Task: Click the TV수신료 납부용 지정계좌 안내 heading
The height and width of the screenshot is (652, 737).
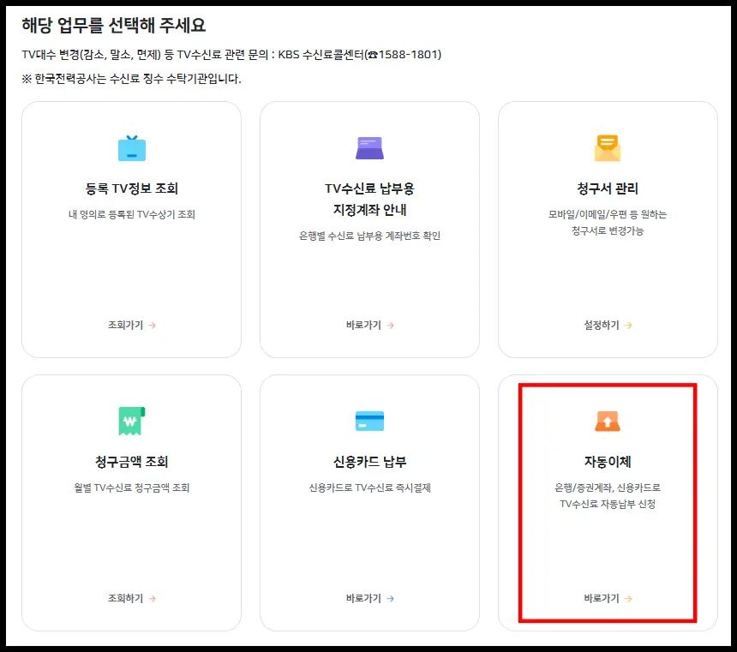Action: pyautogui.click(x=369, y=201)
